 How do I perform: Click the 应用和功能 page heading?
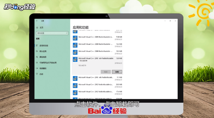[81, 27]
